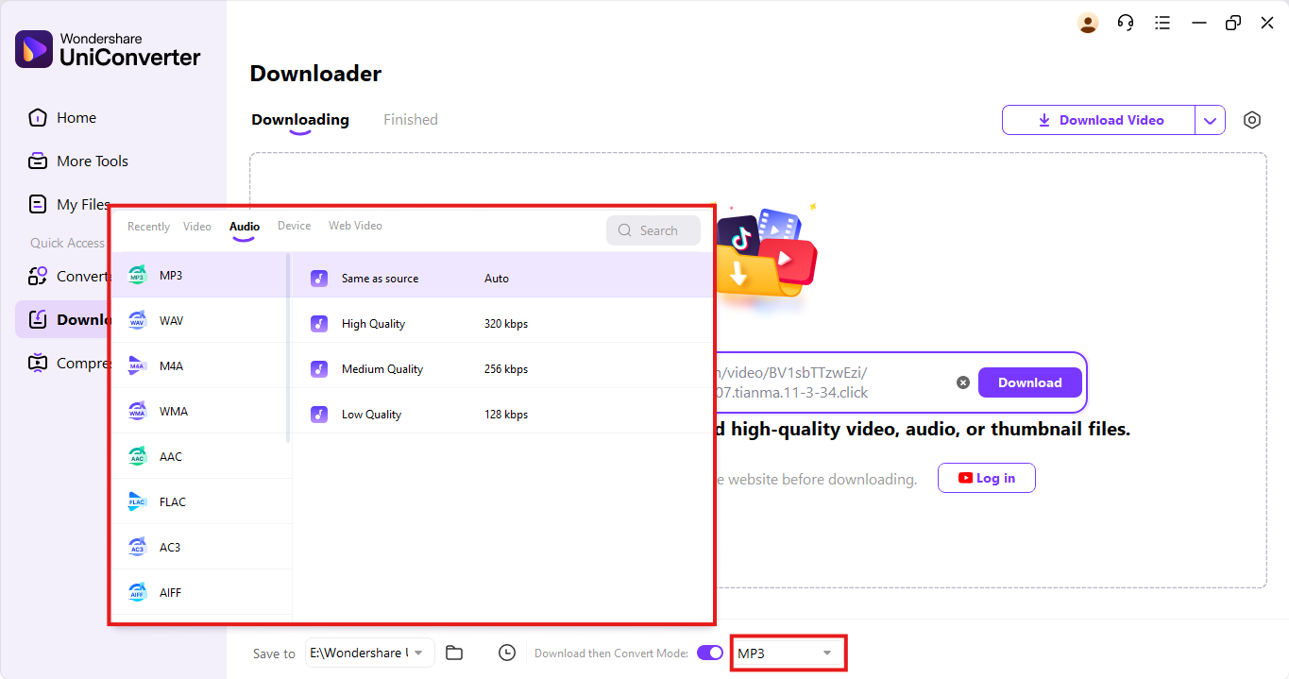Click the MP3 format icon
1289x679 pixels.
point(138,276)
